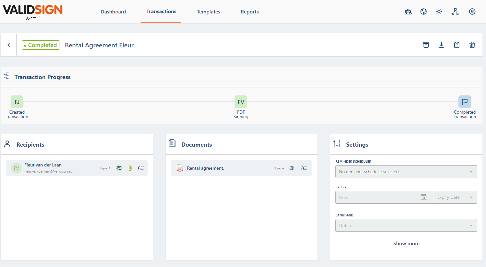Open the attachment paperclip icon for Fleur

(130, 168)
